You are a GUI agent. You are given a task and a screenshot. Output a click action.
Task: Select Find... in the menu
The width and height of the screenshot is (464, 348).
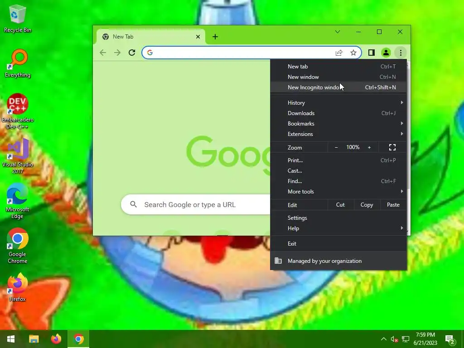pos(338,181)
